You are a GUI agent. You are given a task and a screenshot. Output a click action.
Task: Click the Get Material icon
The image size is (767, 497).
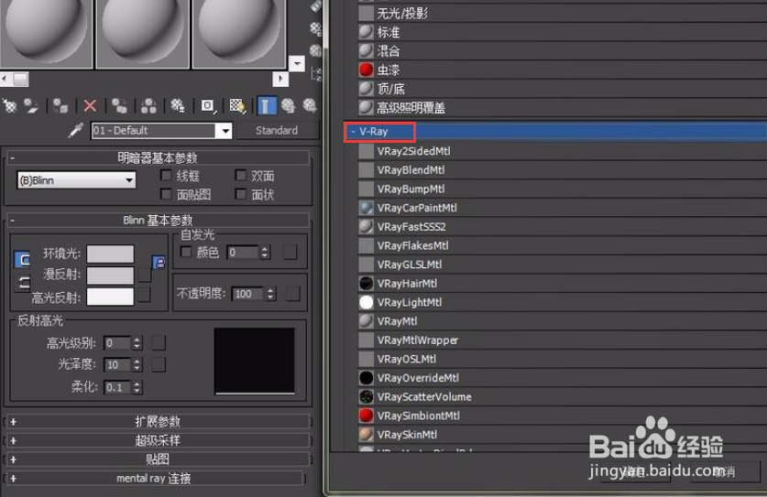(10, 105)
